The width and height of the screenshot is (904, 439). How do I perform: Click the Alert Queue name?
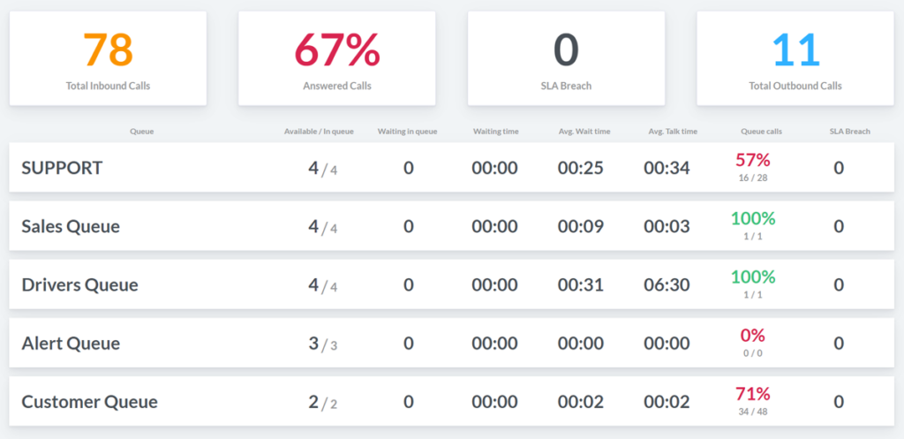coord(71,343)
